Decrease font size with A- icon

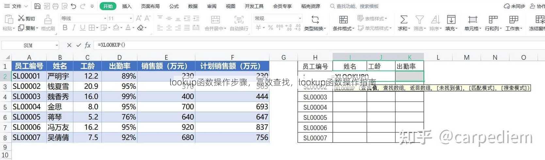pos(148,18)
